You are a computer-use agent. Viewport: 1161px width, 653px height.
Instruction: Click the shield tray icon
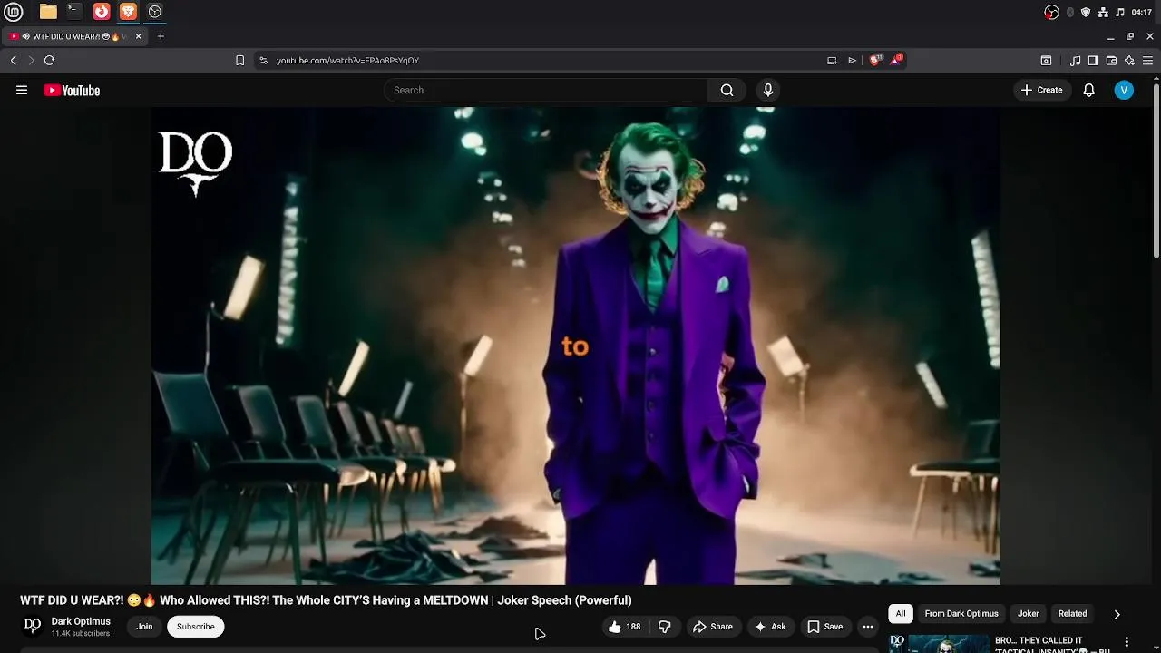click(1087, 12)
